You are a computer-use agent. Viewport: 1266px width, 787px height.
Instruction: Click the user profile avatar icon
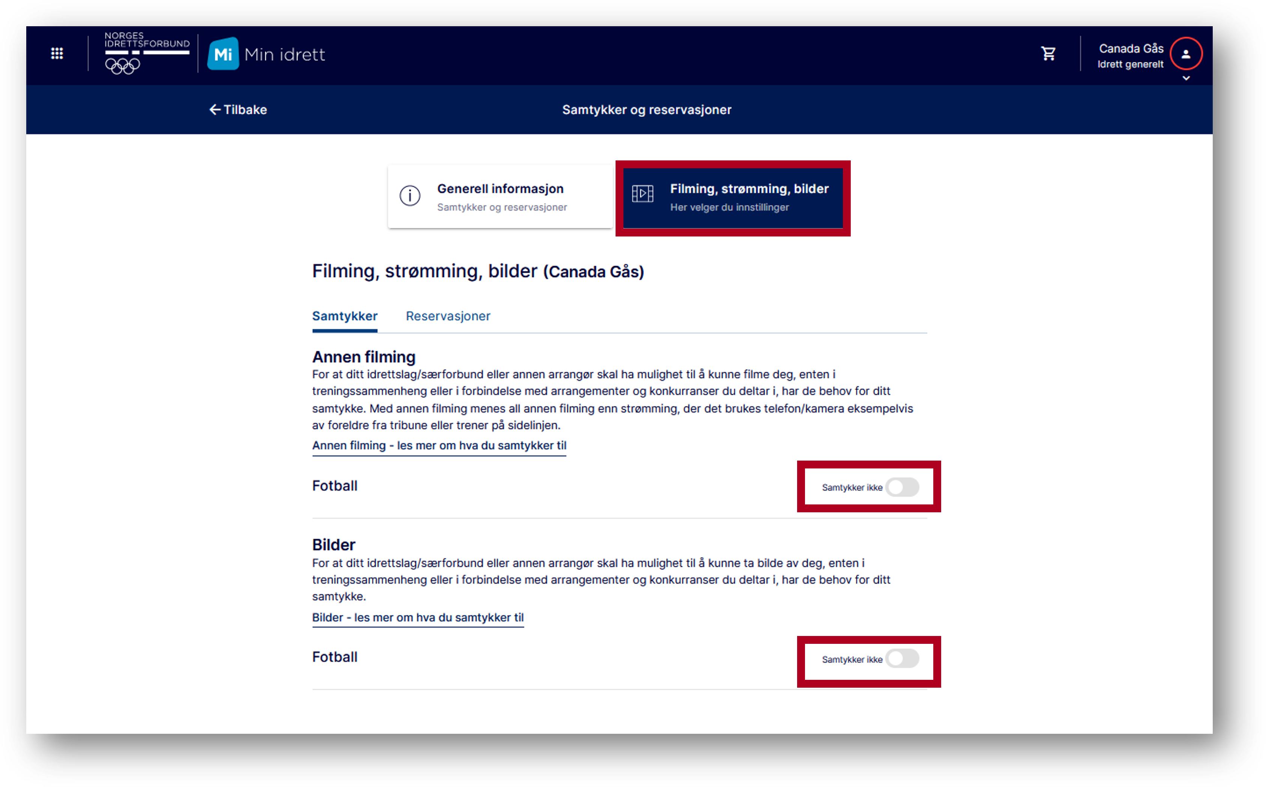[1185, 54]
